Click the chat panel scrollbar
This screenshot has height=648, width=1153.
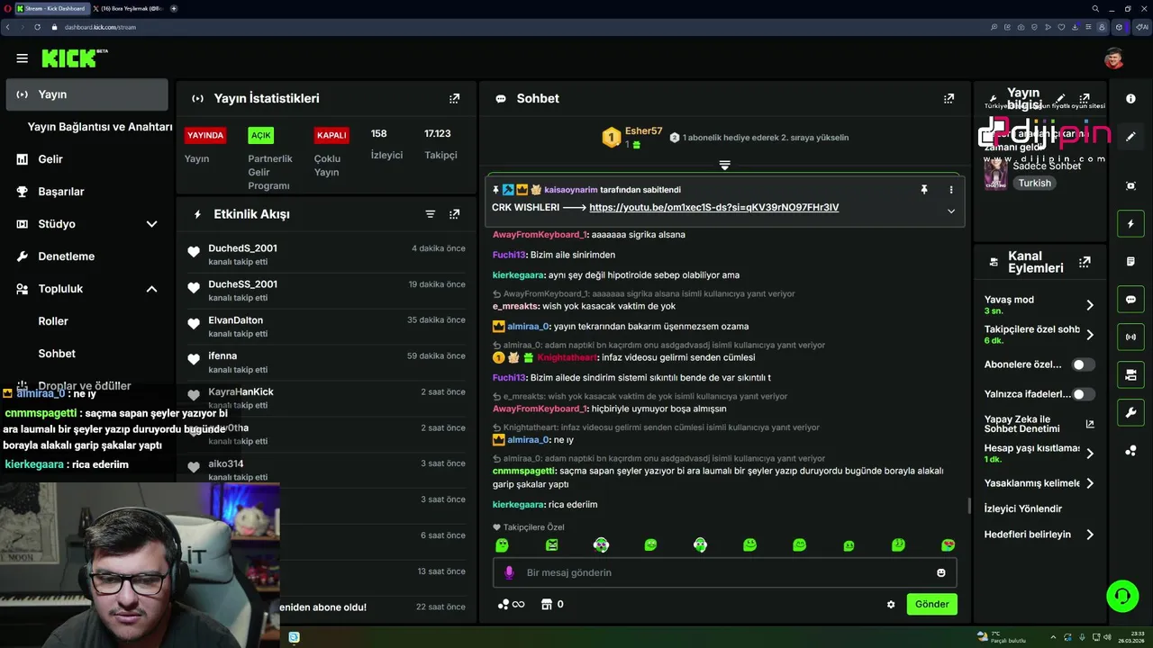pyautogui.click(x=969, y=506)
